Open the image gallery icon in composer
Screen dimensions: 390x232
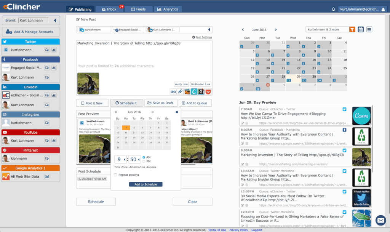(187, 92)
